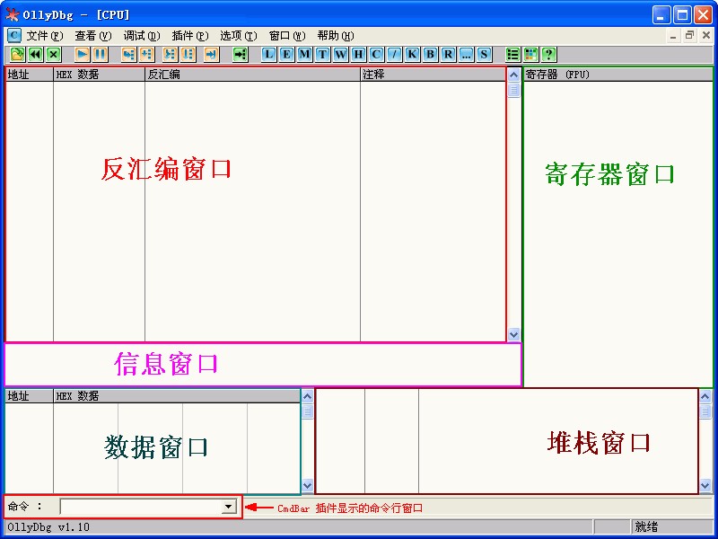Screen dimensions: 718x539
Task: Open the 插件(P) menu
Action: pyautogui.click(x=190, y=36)
